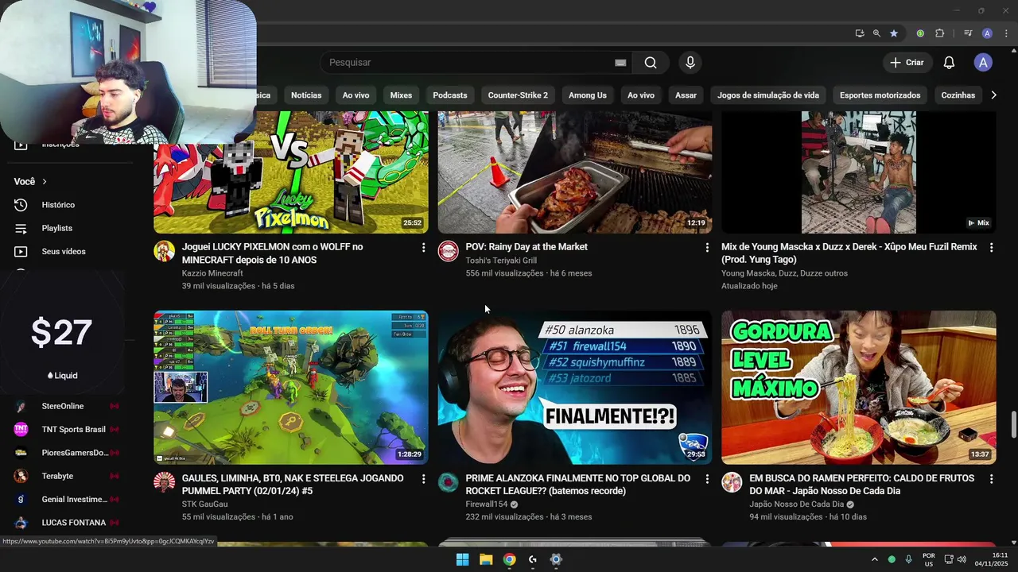The image size is (1018, 572).
Task: Open the Chrome profile avatar
Action: coord(987,33)
